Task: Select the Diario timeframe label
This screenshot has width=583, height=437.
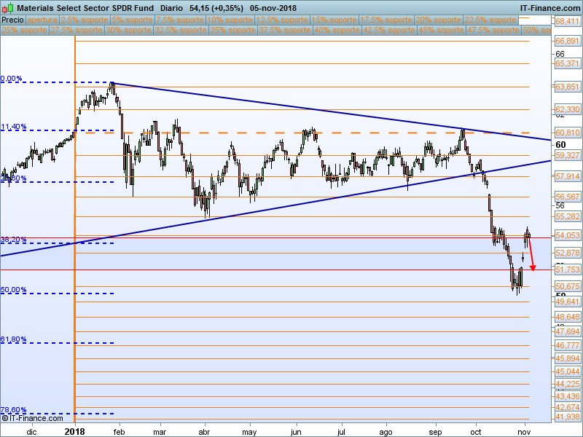Action: click(171, 8)
